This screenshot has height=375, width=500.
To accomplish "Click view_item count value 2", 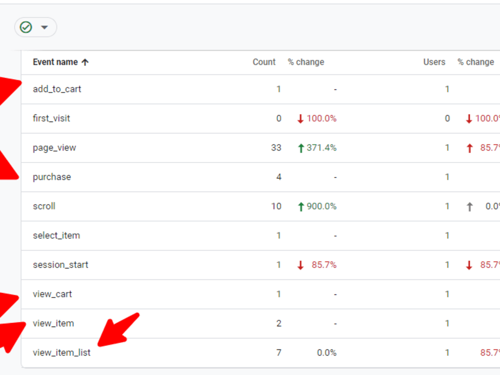I will [279, 323].
